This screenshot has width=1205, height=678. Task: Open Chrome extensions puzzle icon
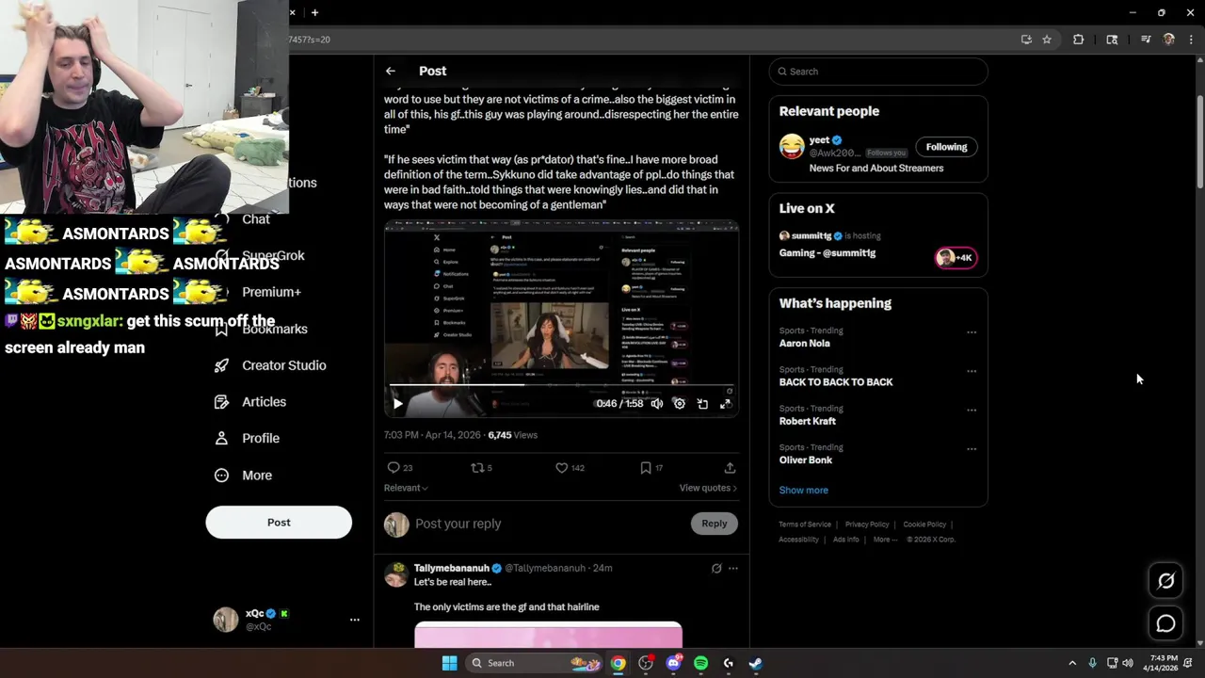[1078, 40]
